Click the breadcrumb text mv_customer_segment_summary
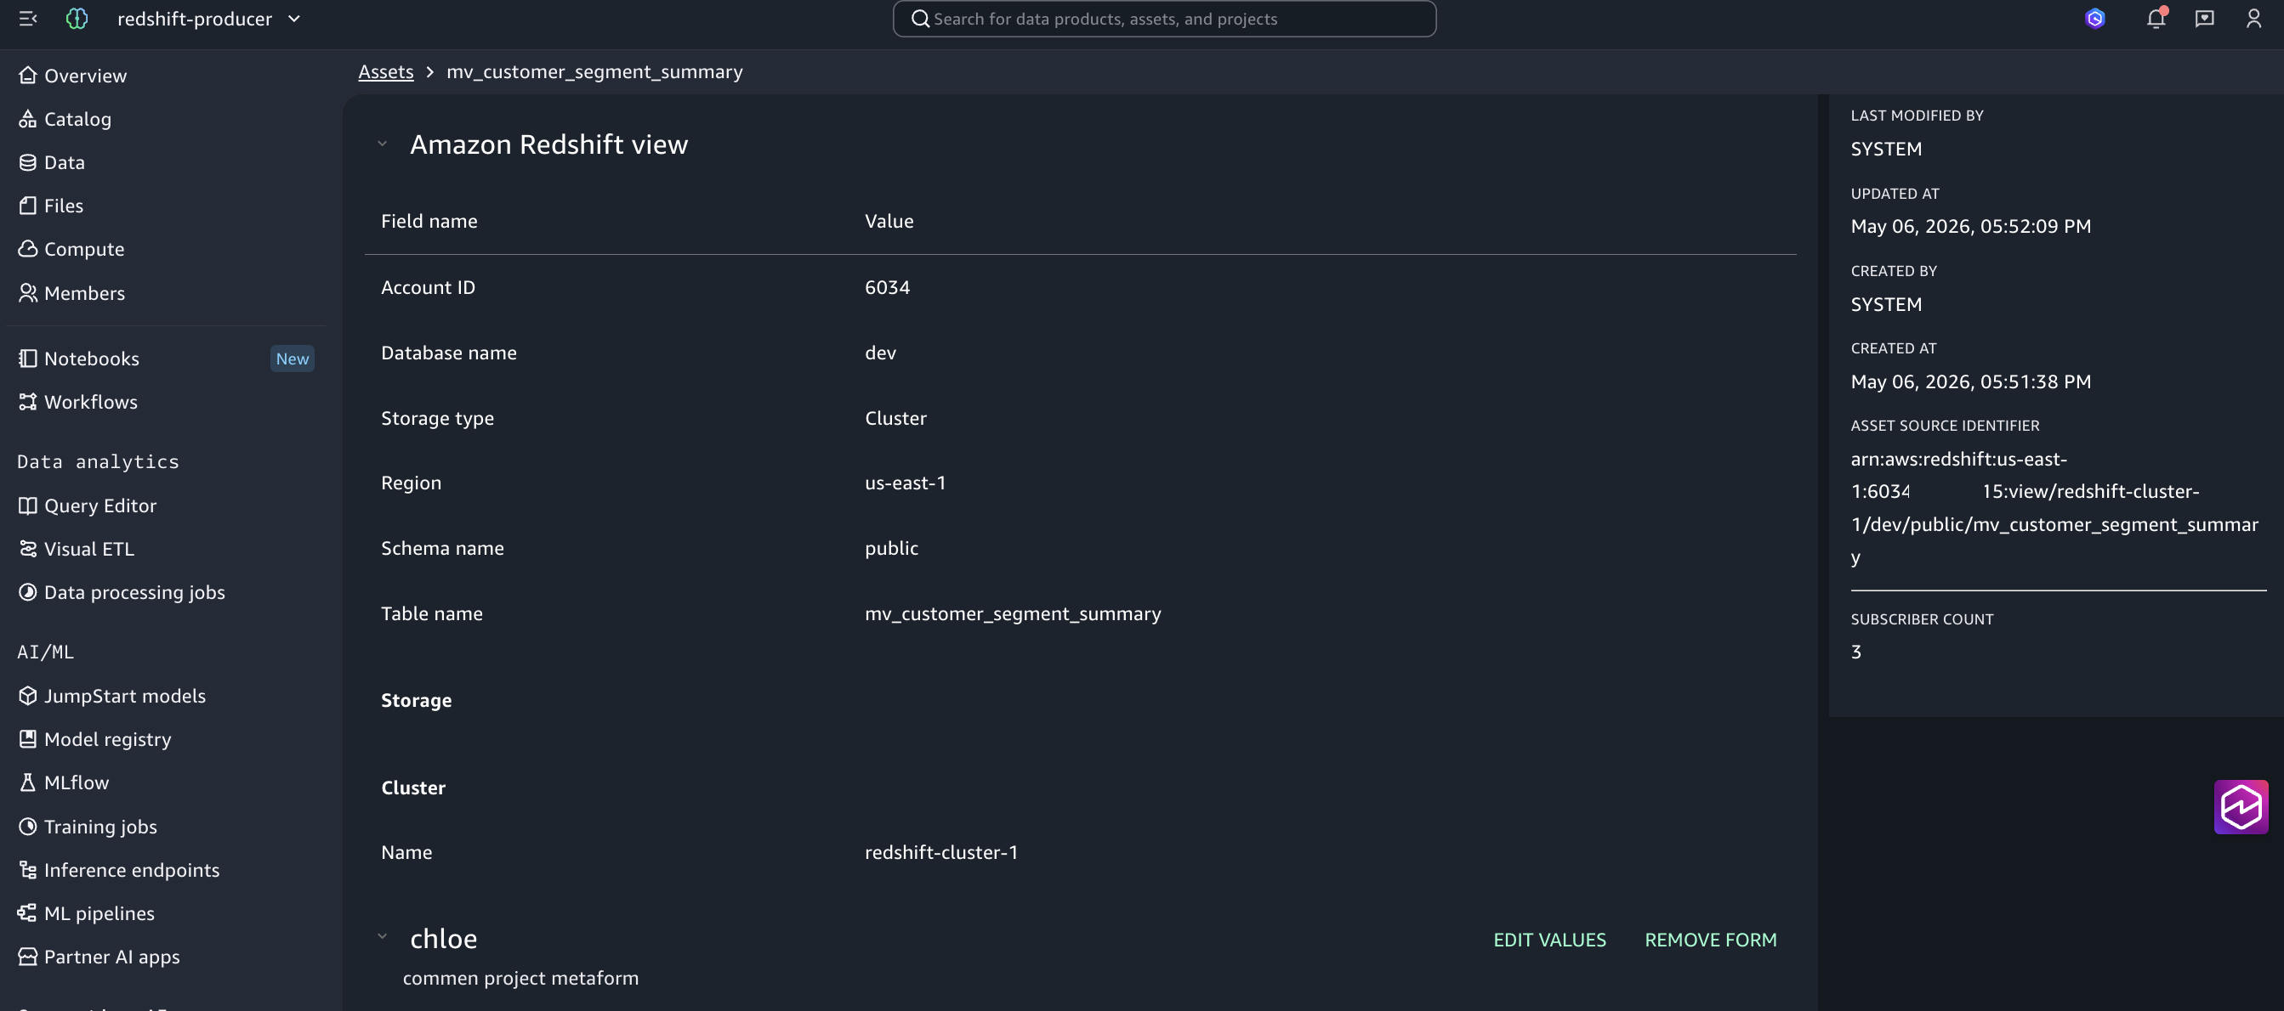 (595, 71)
